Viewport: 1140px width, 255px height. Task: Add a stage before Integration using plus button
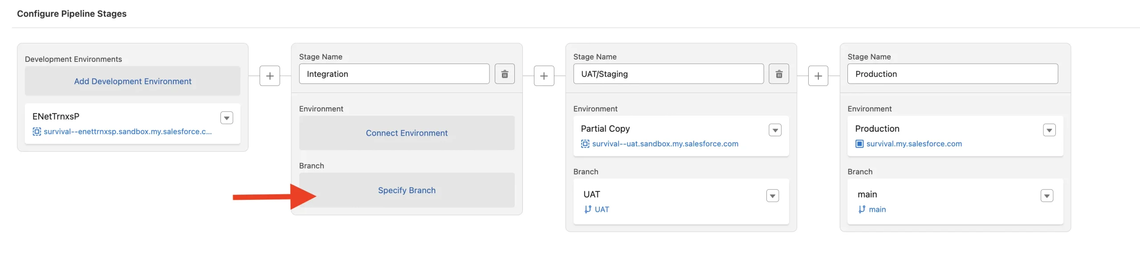(270, 76)
